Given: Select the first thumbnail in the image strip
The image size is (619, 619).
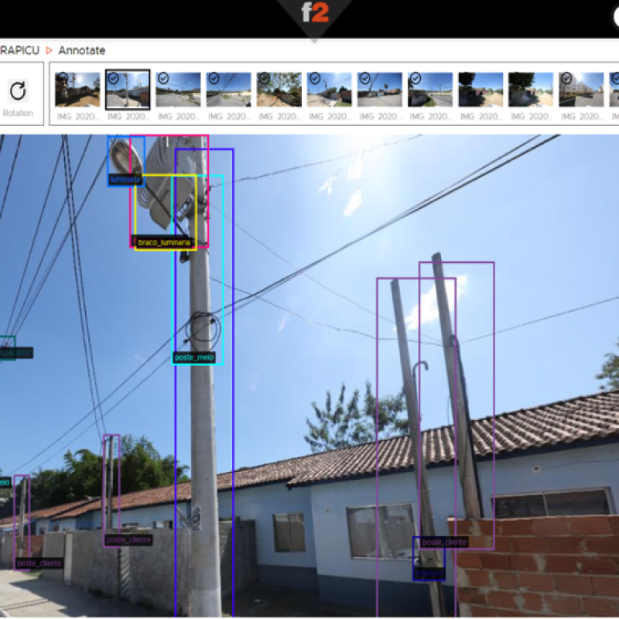Looking at the screenshot, I should (77, 90).
